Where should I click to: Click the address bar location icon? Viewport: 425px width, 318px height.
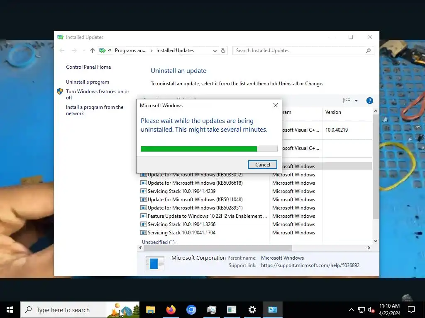(x=103, y=51)
